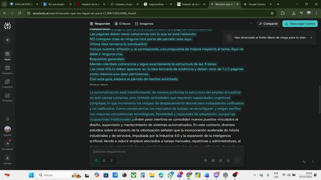The image size is (321, 180).
Task: Open Chrome downloads icon
Action: point(294,13)
